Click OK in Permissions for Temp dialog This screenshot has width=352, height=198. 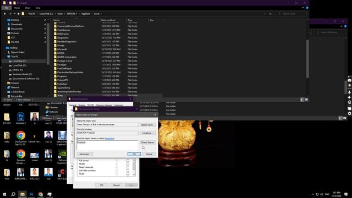pos(101,185)
